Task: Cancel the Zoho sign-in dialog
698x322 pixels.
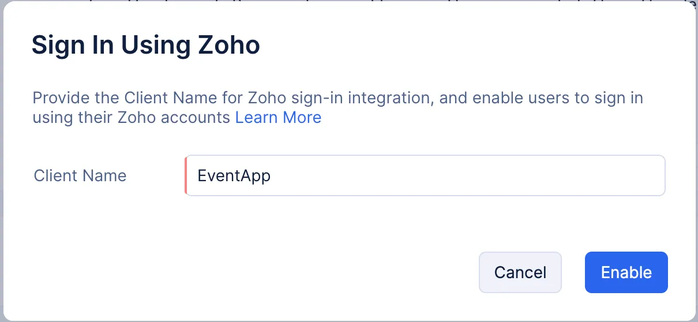Action: 520,272
